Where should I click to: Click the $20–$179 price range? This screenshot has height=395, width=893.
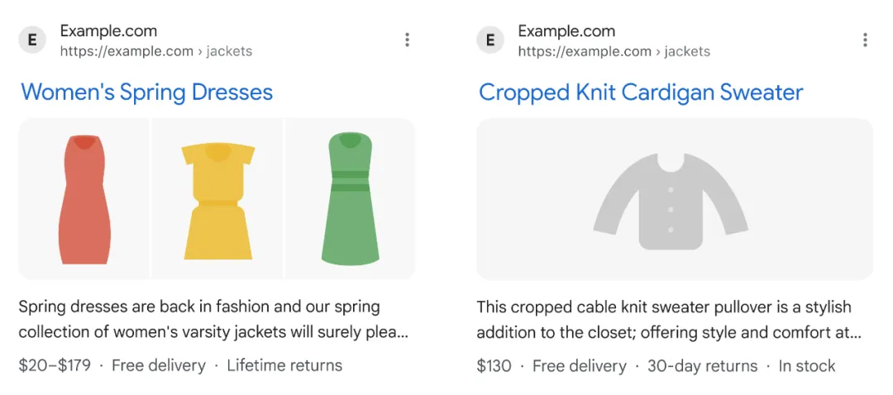coord(55,365)
